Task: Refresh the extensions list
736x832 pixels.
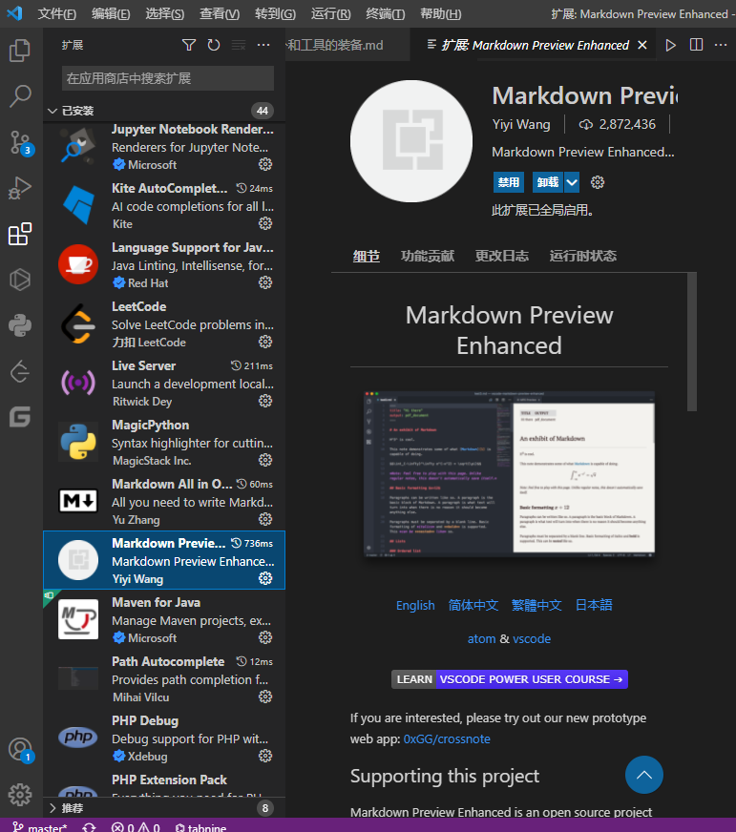Action: (214, 45)
